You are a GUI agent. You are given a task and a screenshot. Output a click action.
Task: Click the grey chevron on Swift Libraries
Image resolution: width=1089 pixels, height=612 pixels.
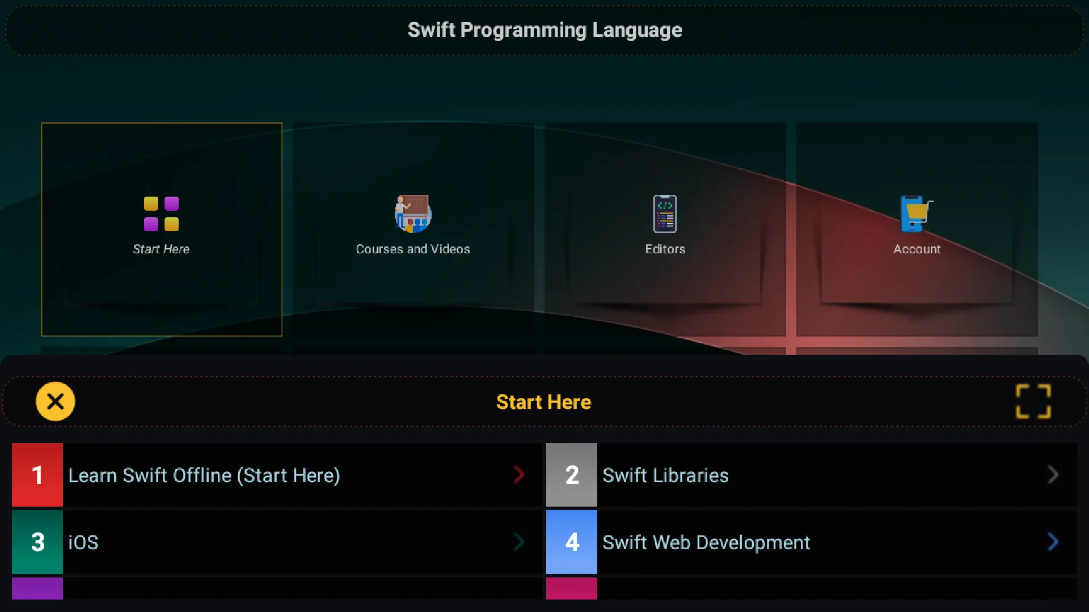coord(1053,475)
